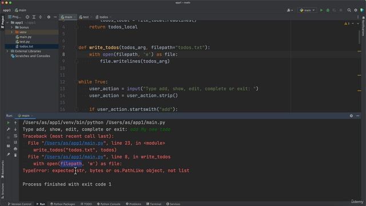Open IDE settings gear in top toolbar
Viewport: 366px width, 206px height.
tap(356, 10)
